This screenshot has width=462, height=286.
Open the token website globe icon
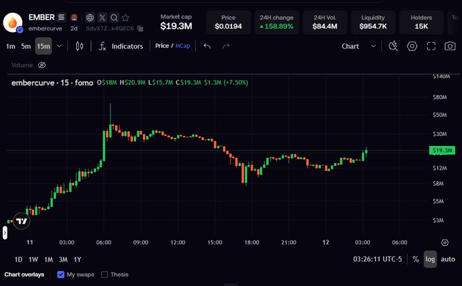(90, 18)
